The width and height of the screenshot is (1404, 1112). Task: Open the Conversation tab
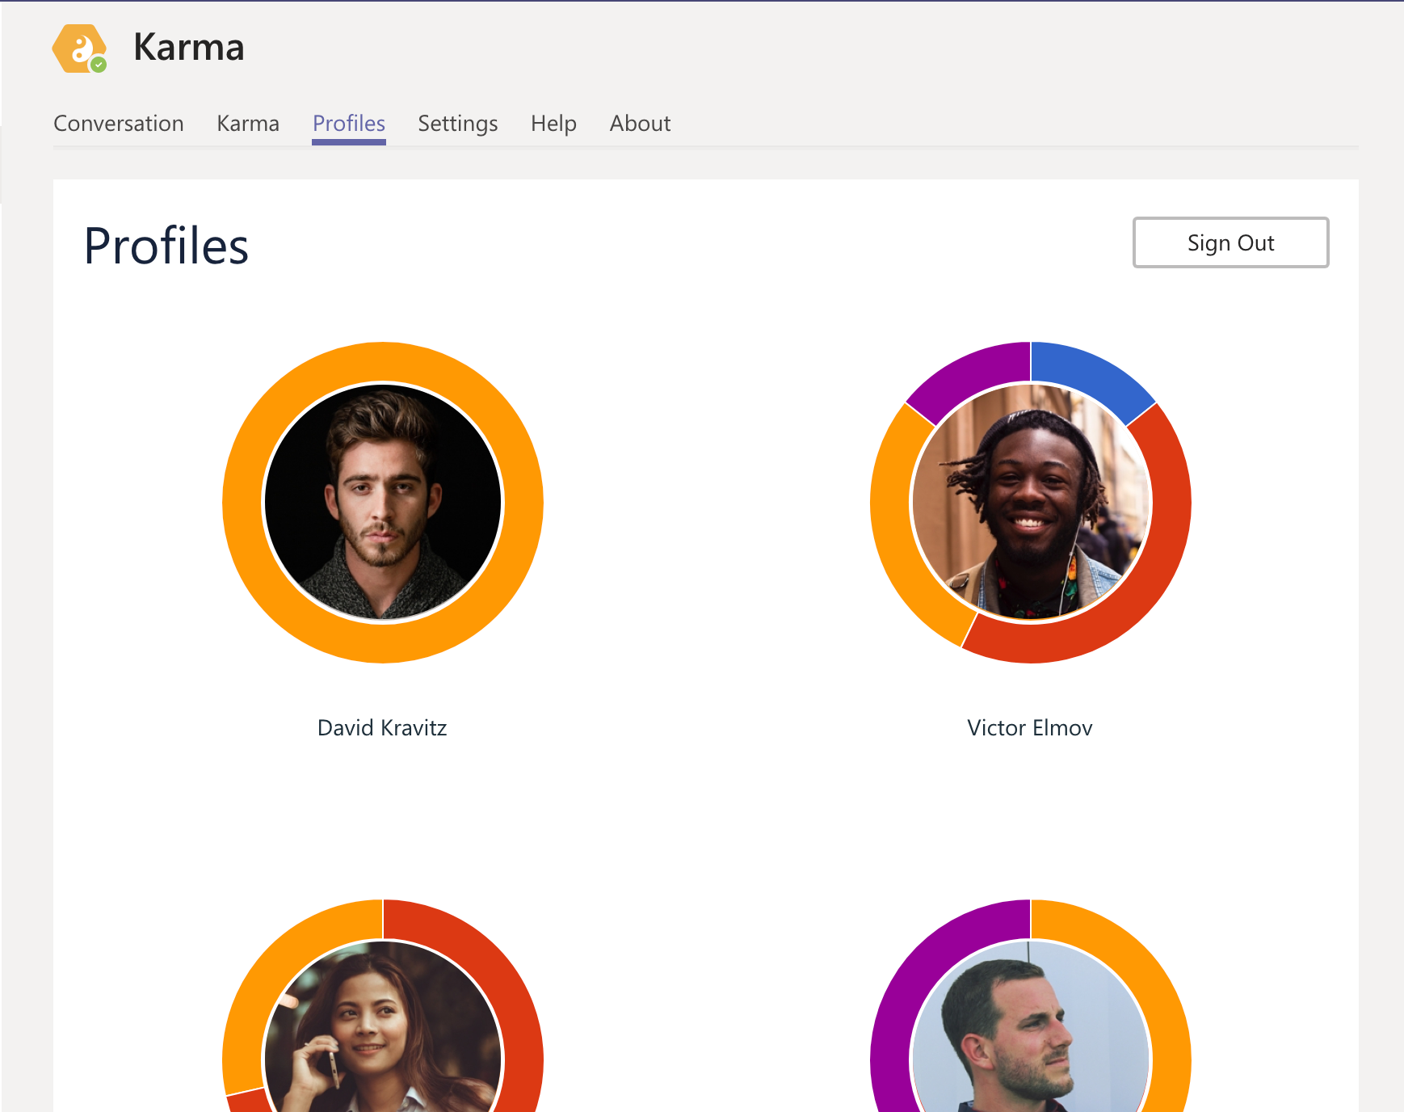118,124
